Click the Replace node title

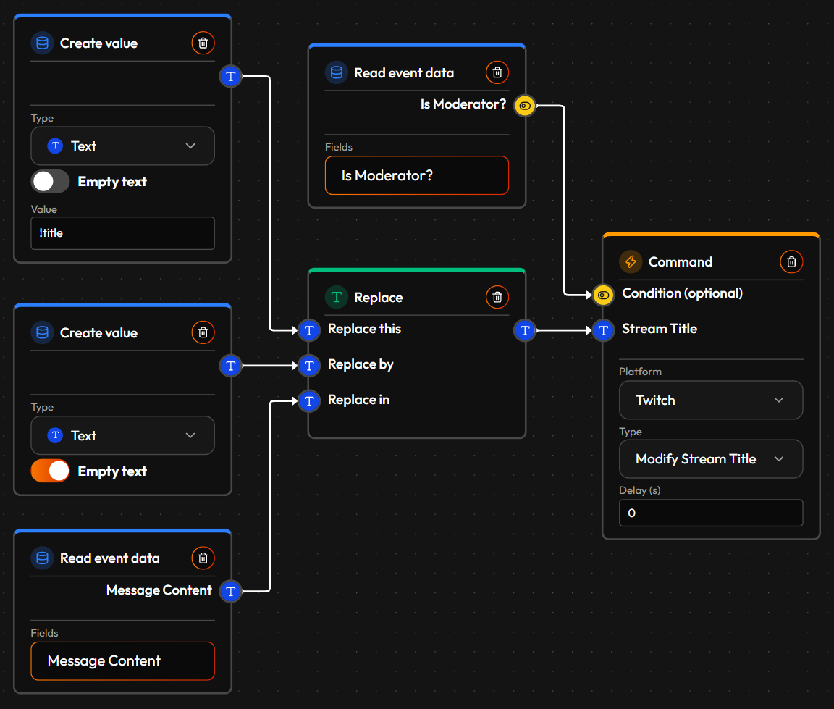378,298
